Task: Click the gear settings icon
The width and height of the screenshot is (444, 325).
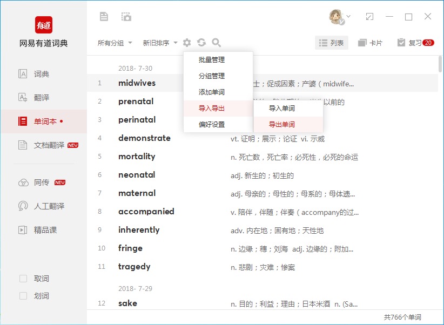Action: pos(187,43)
